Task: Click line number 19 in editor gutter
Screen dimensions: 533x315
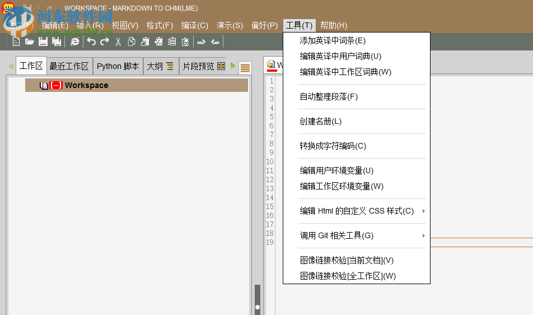Action: pyautogui.click(x=270, y=242)
